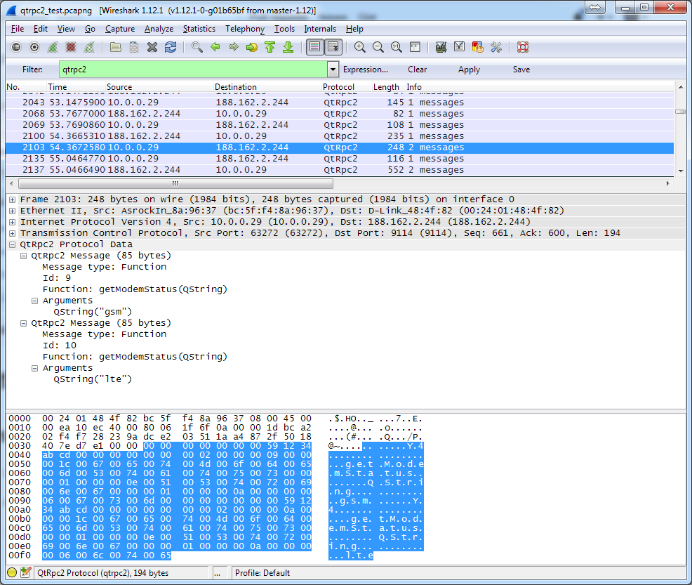The image size is (692, 585).
Task: Clear the display filter
Action: click(417, 70)
